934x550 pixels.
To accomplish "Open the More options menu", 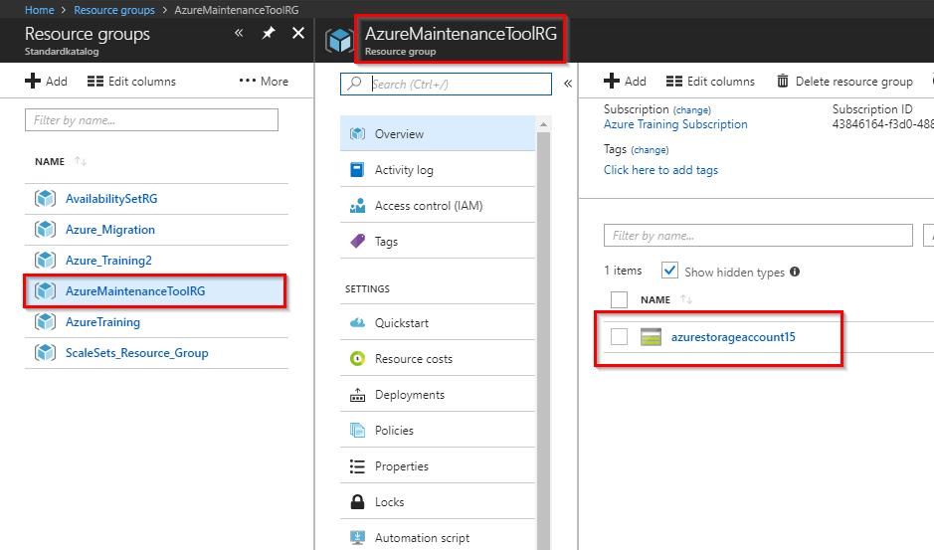I will 264,82.
